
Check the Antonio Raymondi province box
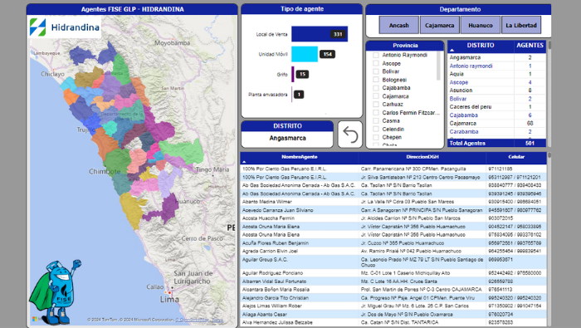[x=375, y=55]
